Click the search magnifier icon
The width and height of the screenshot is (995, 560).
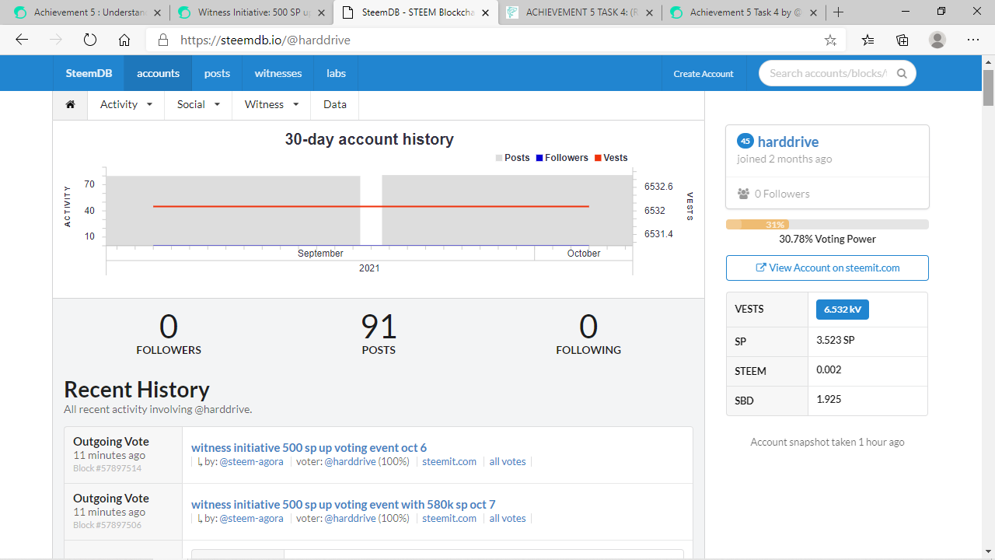click(902, 74)
